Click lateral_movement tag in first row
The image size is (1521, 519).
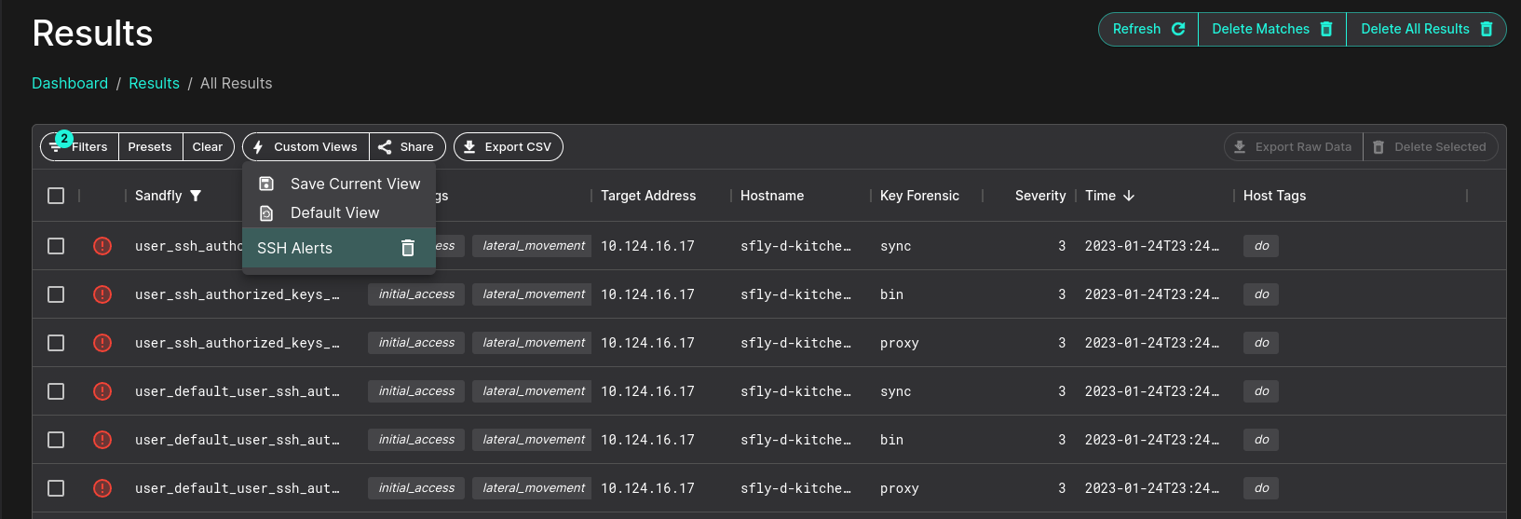(534, 246)
